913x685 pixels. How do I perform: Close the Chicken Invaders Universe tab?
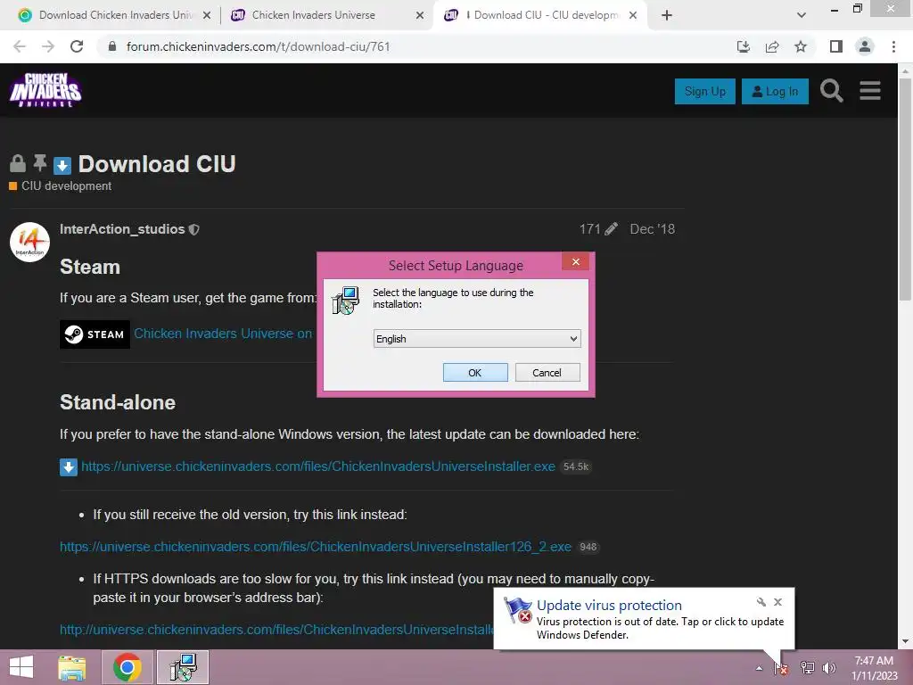pos(420,15)
